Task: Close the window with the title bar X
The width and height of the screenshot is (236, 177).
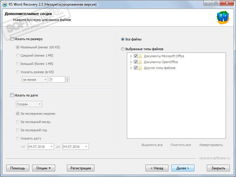Action: (227, 3)
